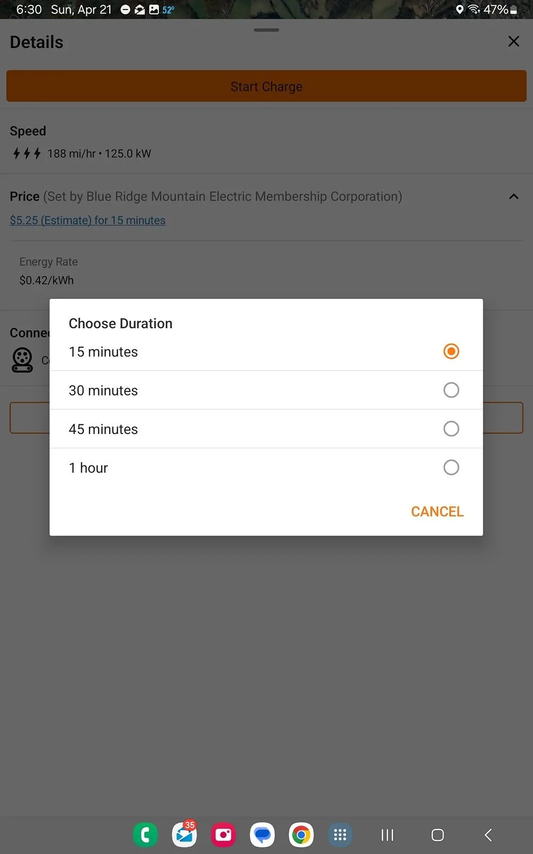Open the $5.25 estimate for 15 minutes link
Image resolution: width=533 pixels, height=854 pixels.
point(87,220)
